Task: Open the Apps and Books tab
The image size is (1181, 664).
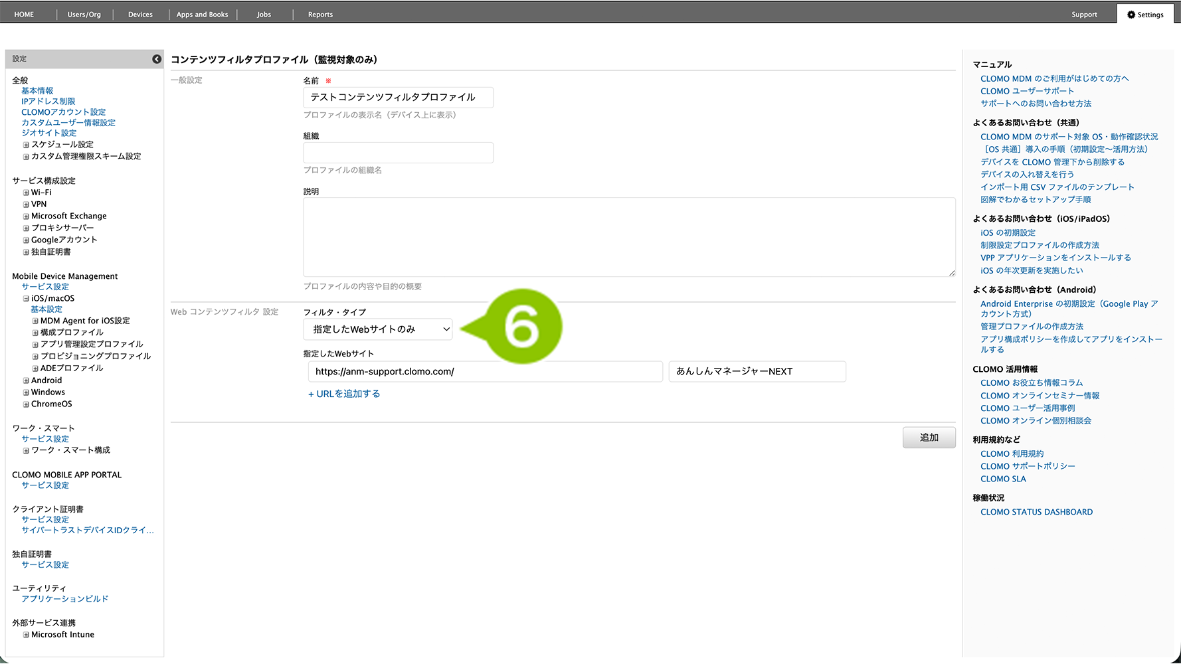Action: point(202,15)
